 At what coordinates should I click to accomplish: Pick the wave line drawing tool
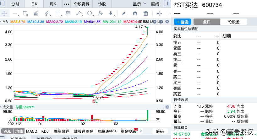point(79,13)
